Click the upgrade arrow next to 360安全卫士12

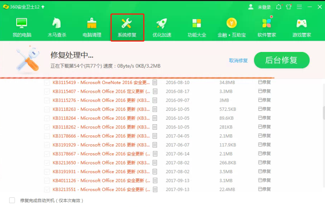coord(43,7)
